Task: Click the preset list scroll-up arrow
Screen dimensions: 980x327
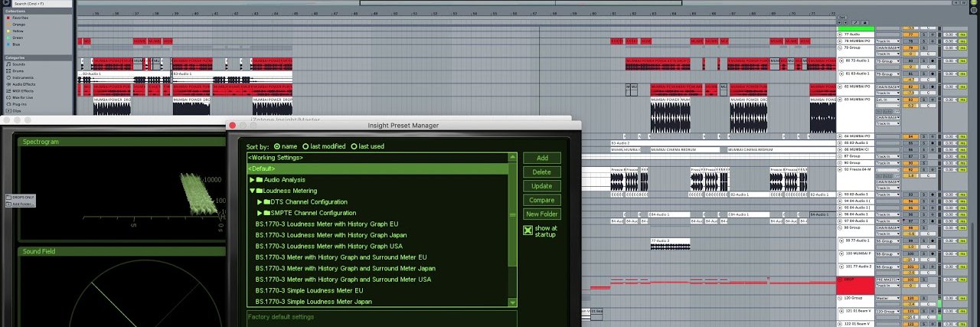Action: pyautogui.click(x=513, y=156)
